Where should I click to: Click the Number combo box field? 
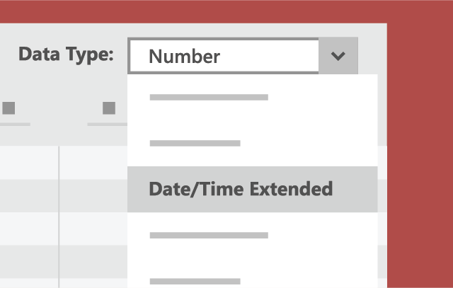[224, 56]
